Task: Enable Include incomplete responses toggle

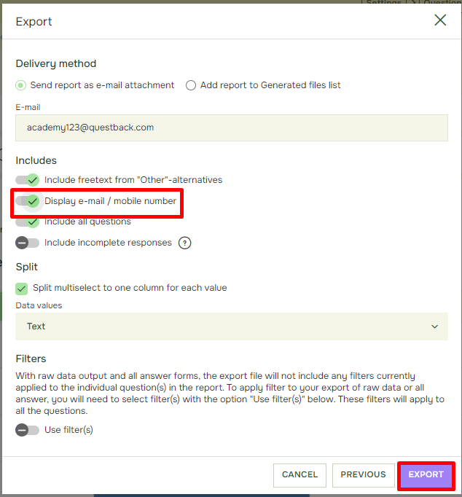Action: (27, 243)
